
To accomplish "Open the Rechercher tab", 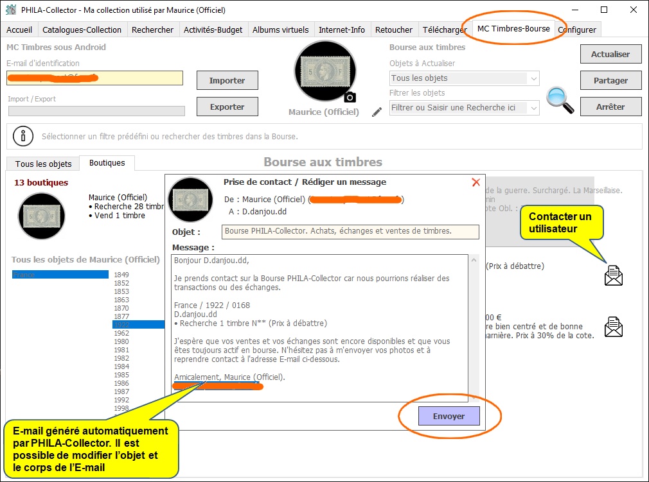I will click(152, 30).
